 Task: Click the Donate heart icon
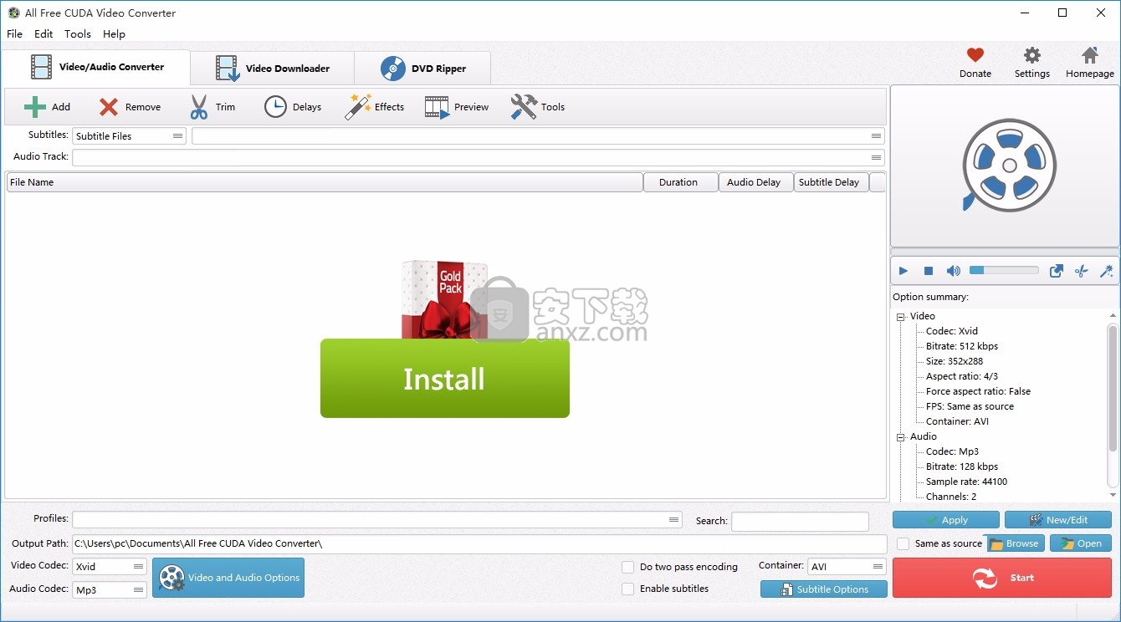click(x=975, y=55)
